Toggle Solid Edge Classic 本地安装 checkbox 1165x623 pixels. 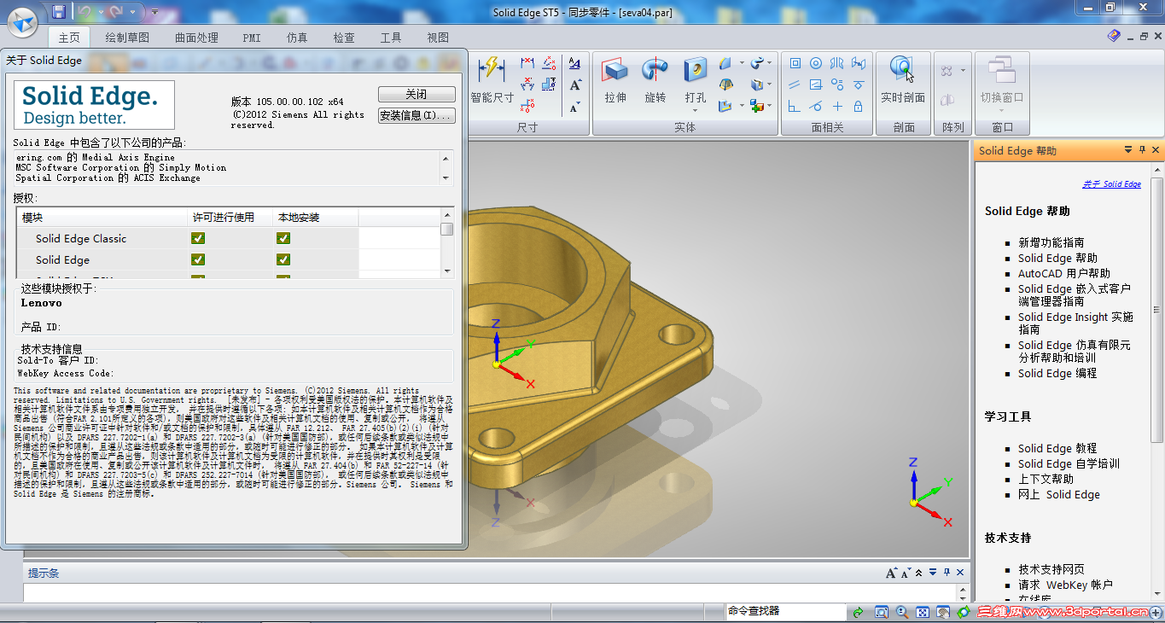[283, 238]
